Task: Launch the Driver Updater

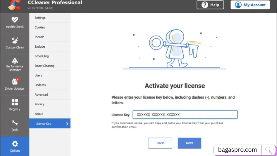Action: coord(15,84)
